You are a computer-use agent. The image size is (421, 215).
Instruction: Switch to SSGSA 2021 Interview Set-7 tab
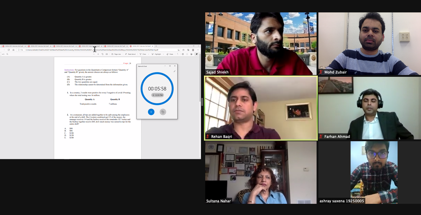tap(116, 46)
